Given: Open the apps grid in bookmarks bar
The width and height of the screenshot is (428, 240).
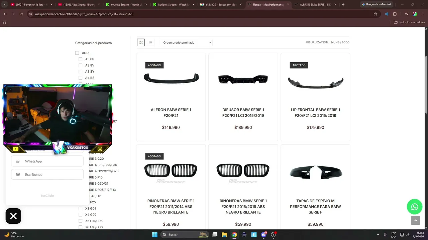Looking at the screenshot, I should point(4,22).
